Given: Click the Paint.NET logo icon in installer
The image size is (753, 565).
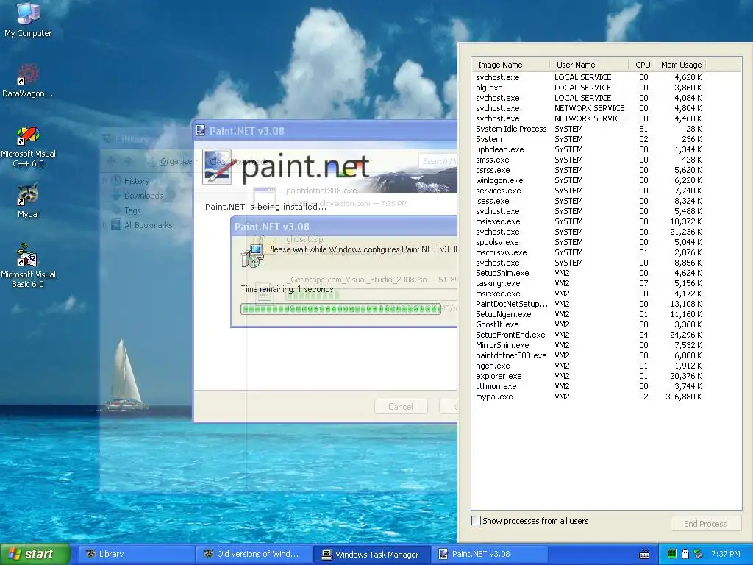Looking at the screenshot, I should point(217,167).
